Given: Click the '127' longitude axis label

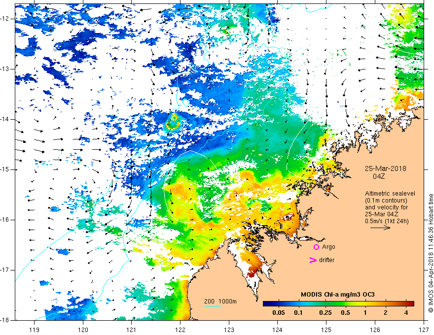Looking at the screenshot, I should coord(424,330).
